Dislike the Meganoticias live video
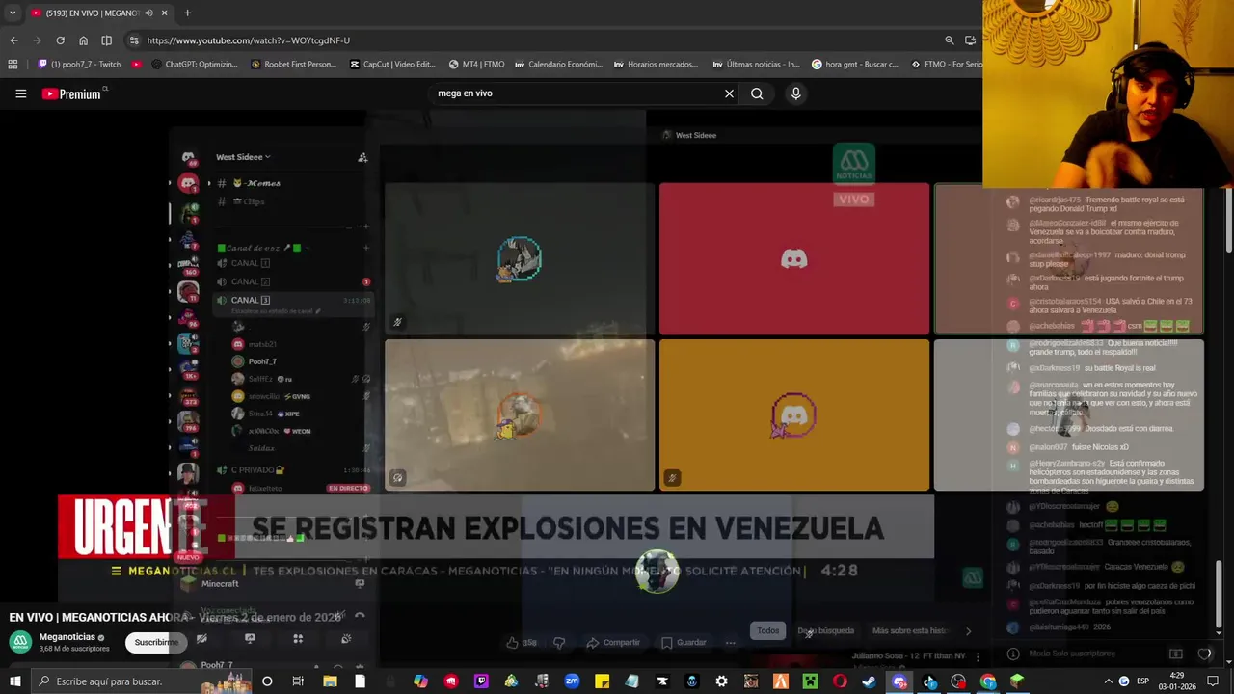The image size is (1234, 694). click(x=559, y=642)
